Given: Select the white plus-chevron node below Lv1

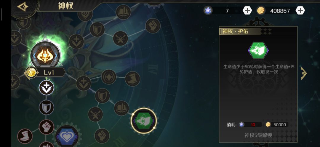Looking at the screenshot, I should (x=46, y=88).
